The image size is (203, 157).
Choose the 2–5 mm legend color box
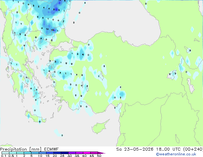(x=28, y=153)
